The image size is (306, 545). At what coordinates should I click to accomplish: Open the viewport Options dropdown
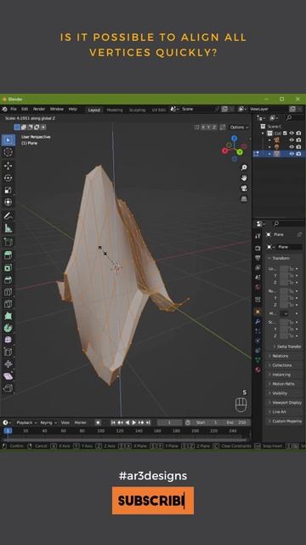tap(240, 127)
